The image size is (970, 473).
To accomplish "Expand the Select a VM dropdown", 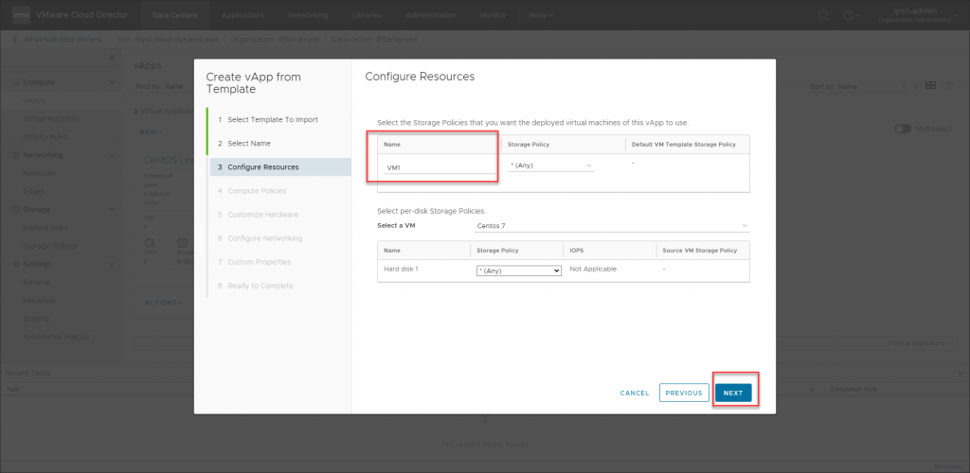I will click(x=611, y=226).
